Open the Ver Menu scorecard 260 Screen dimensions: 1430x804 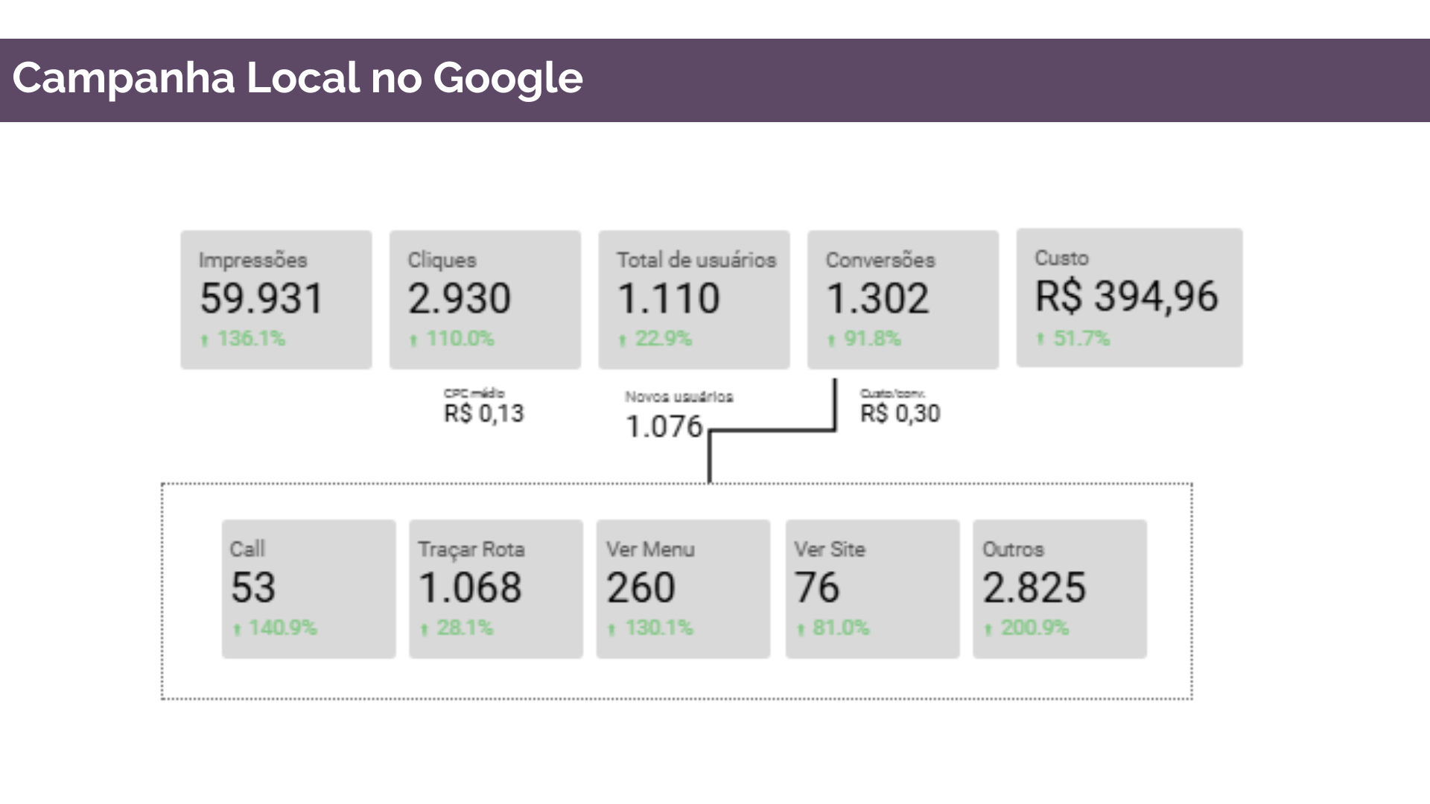click(683, 589)
